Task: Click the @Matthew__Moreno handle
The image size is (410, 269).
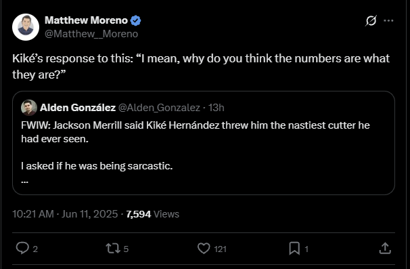Action: point(91,34)
